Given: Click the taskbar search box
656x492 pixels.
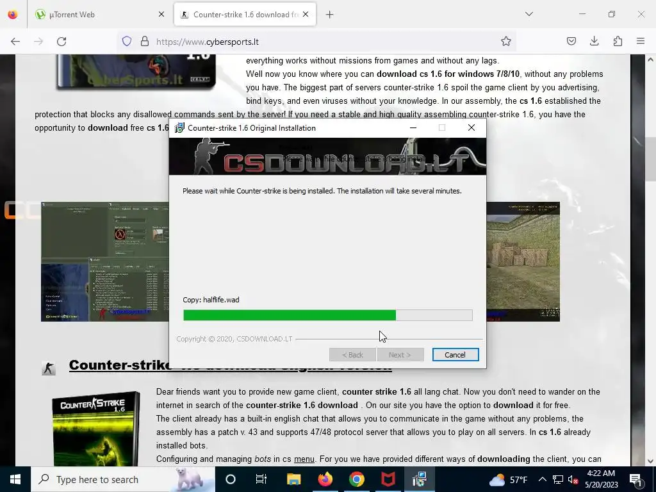Looking at the screenshot, I should click(x=123, y=479).
